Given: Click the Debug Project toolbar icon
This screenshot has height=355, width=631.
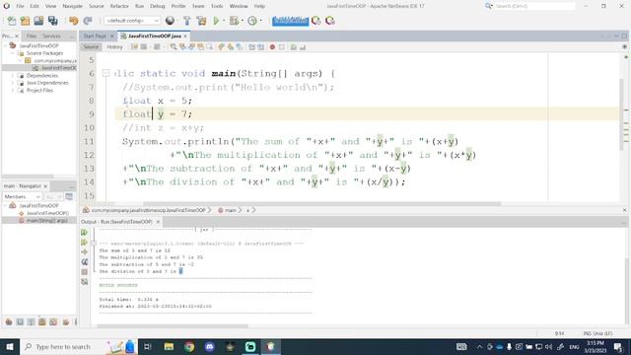Looking at the screenshot, I should [235, 21].
